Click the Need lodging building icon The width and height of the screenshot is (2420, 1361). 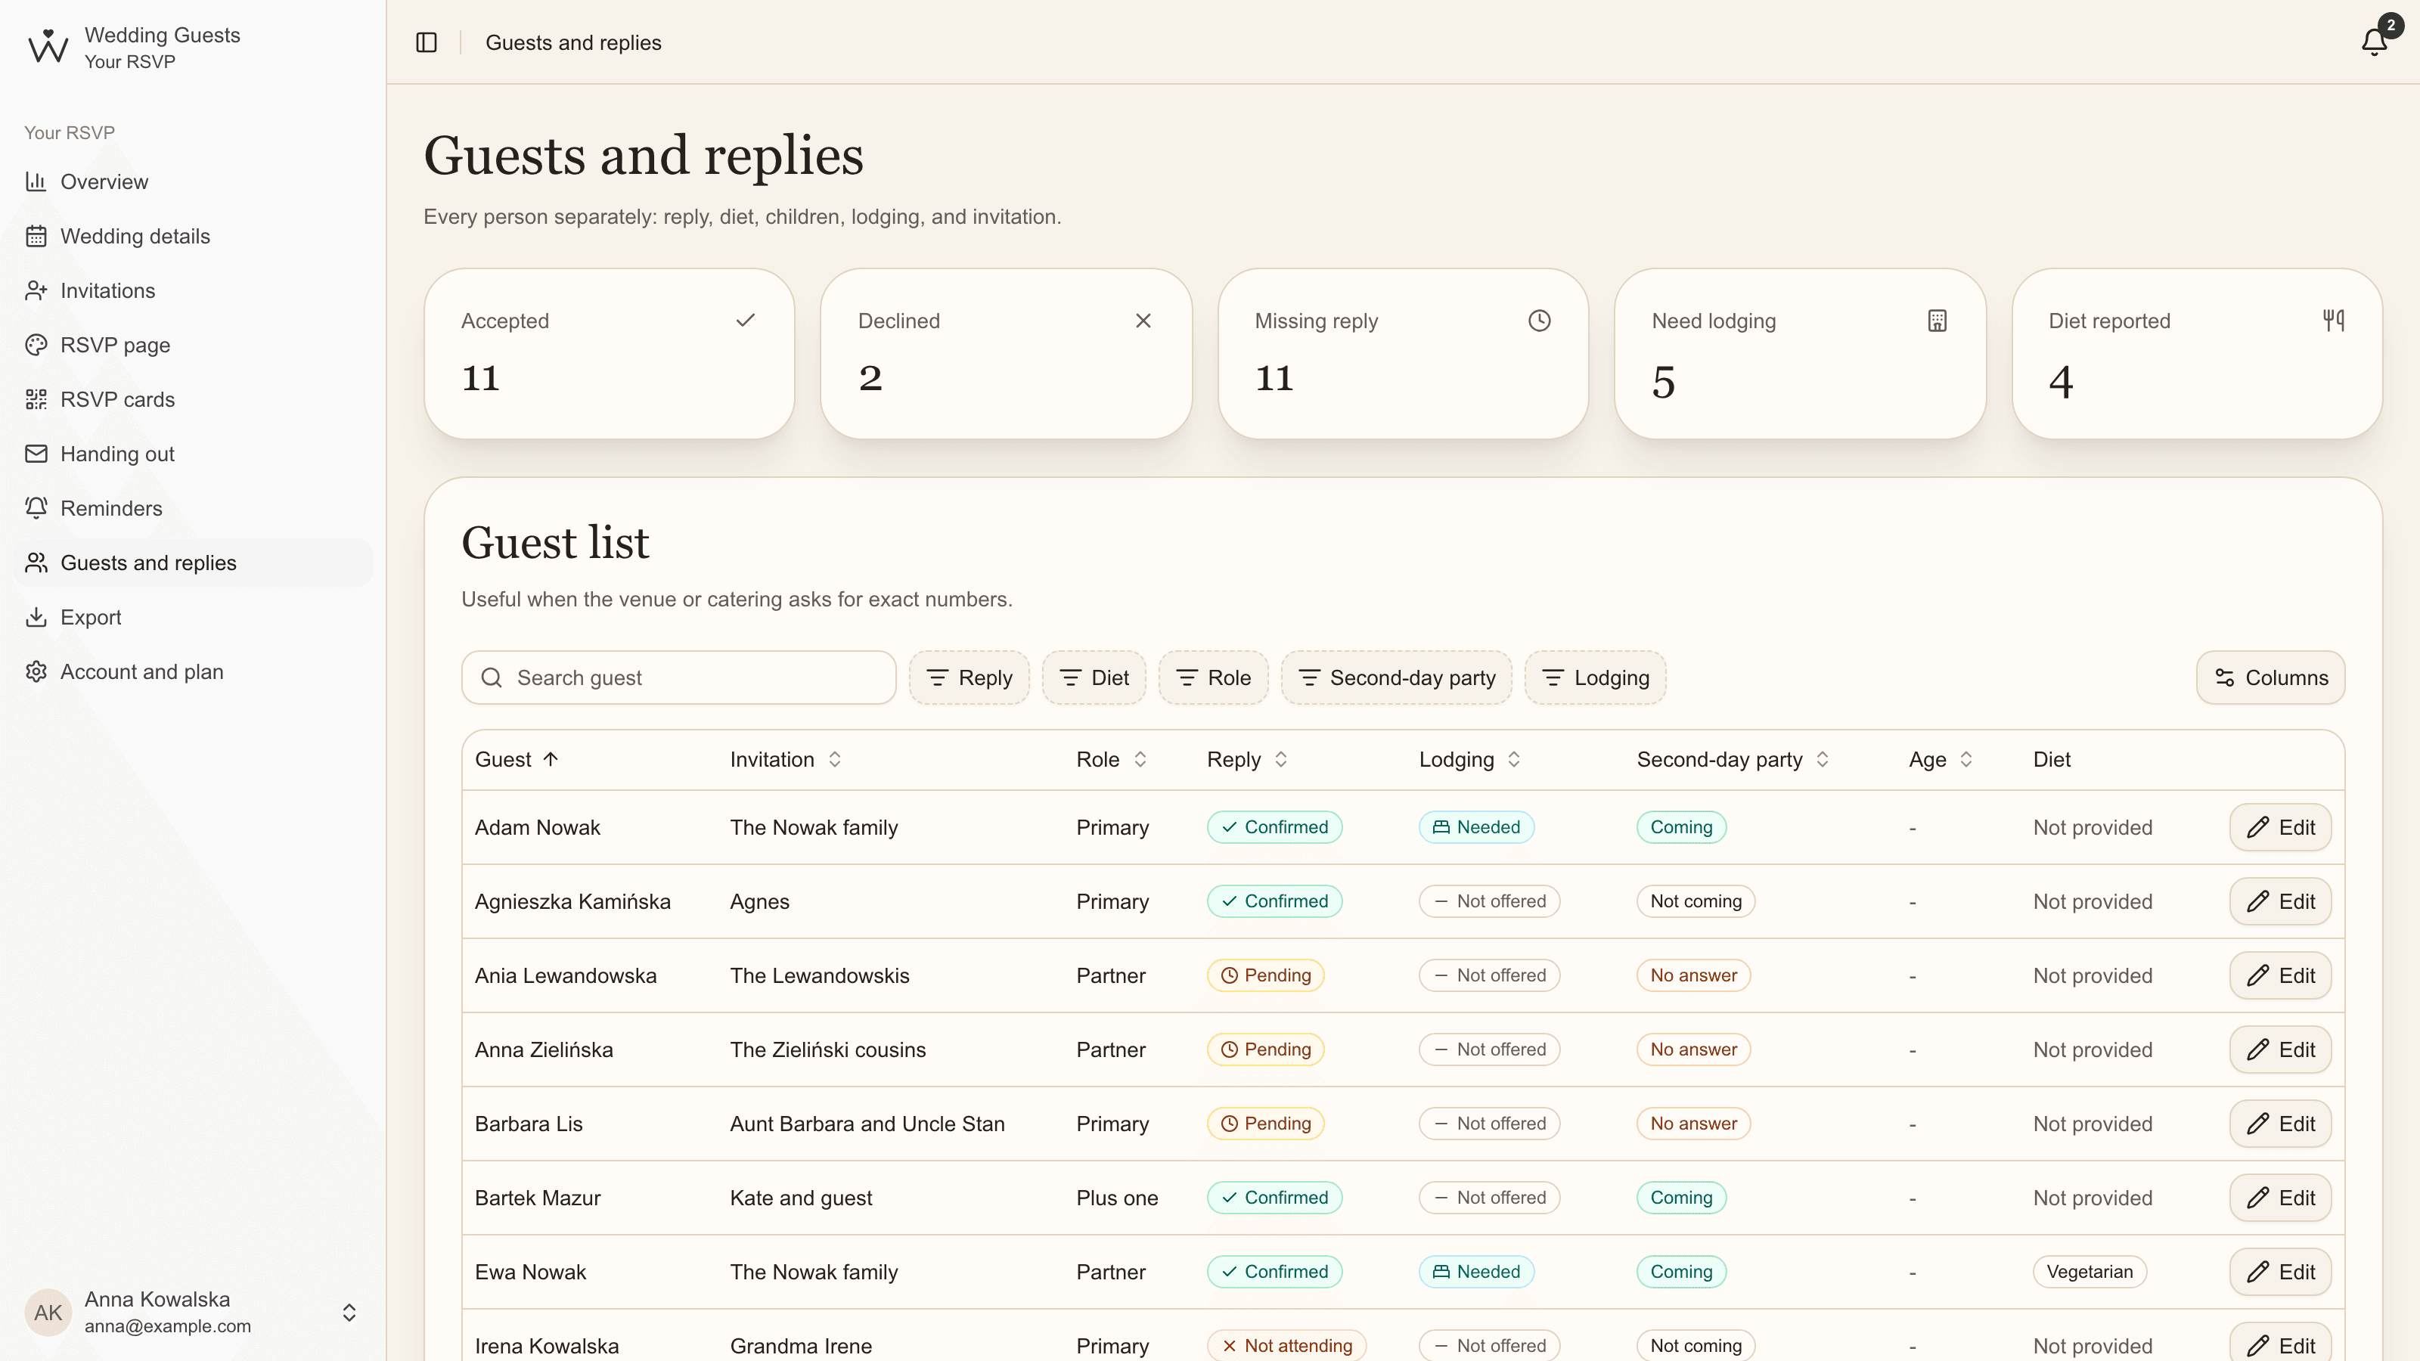click(x=1936, y=321)
